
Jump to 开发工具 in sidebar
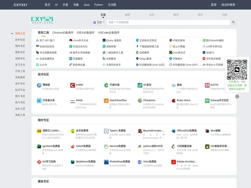(x=20, y=71)
